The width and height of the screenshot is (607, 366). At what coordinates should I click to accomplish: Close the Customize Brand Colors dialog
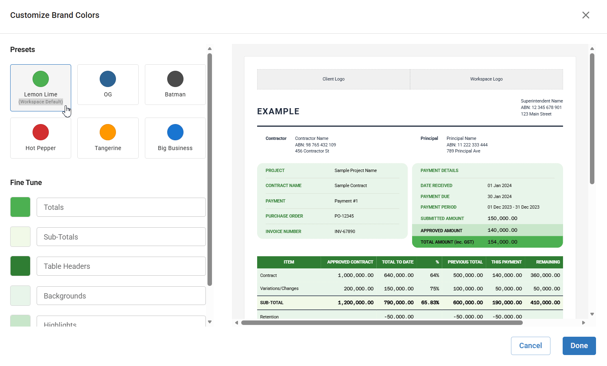[585, 15]
